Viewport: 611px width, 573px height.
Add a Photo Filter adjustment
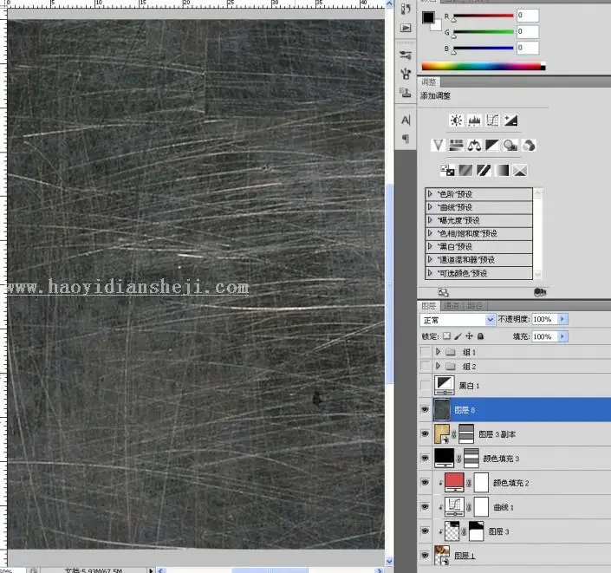point(510,146)
